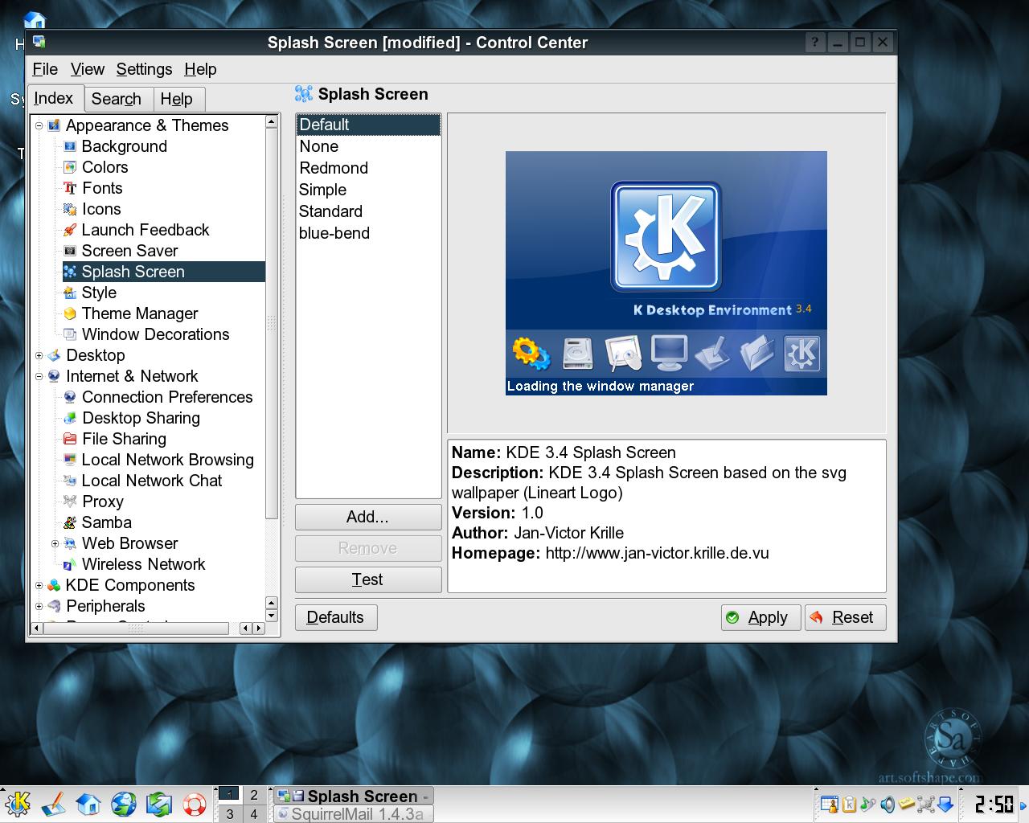1029x823 pixels.
Task: Click the Theme Manager icon in the tree
Action: pyautogui.click(x=70, y=313)
